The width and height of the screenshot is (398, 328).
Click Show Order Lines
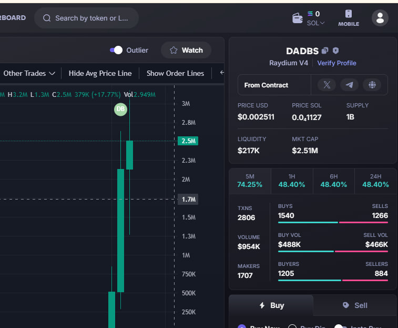[x=175, y=73]
